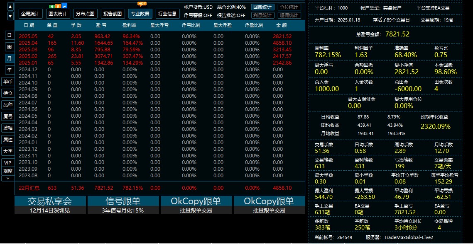Viewport: 473px width, 244px height.
Task: Select the 2025.02 row date
Action: [x=28, y=56]
